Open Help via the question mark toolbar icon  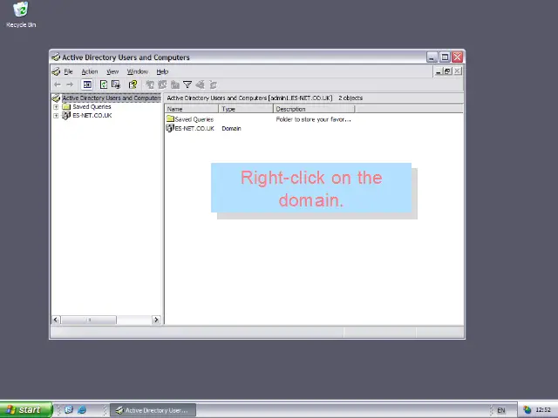(x=133, y=84)
